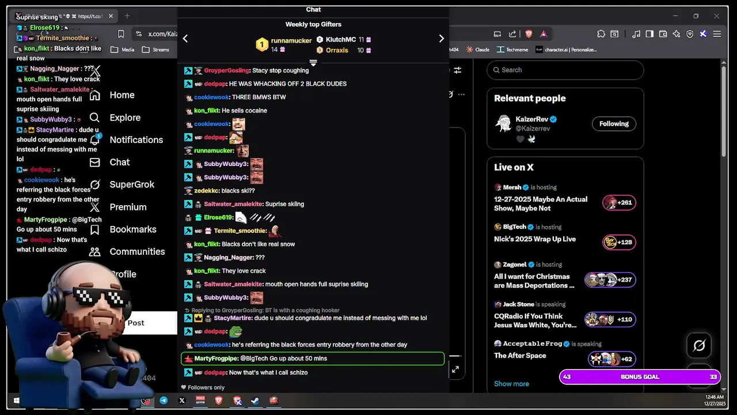Open Notifications in X sidebar
Viewport: 737px width, 415px height.
[136, 140]
